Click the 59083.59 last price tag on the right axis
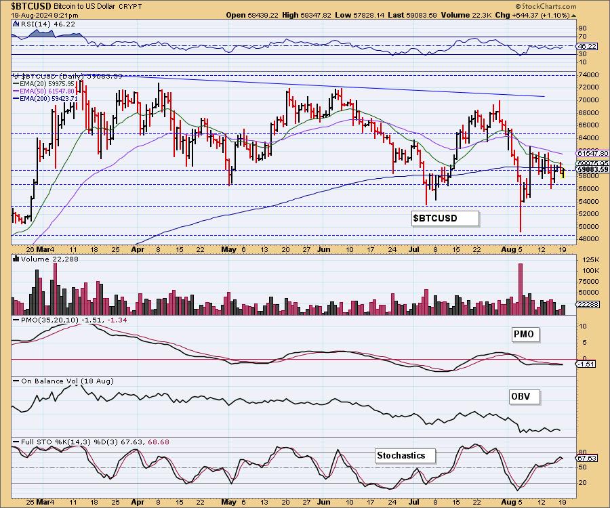610x508 pixels. (592, 169)
